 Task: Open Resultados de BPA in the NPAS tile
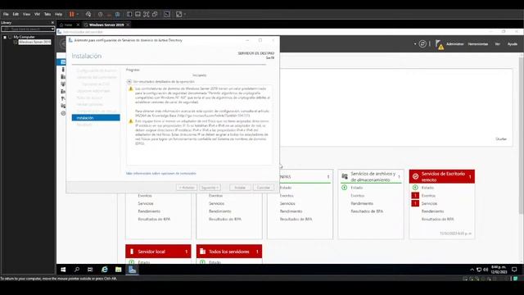click(x=296, y=219)
